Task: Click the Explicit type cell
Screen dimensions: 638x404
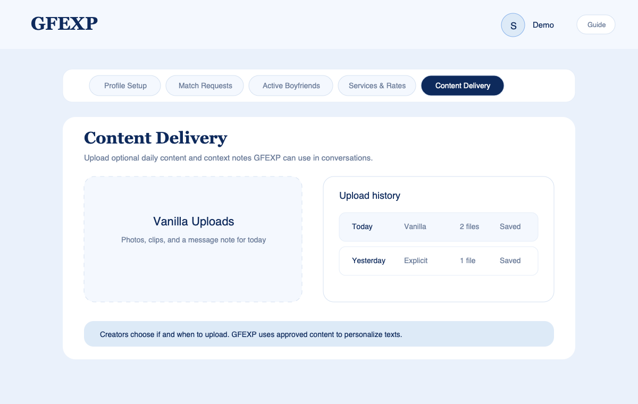Action: pyautogui.click(x=416, y=261)
